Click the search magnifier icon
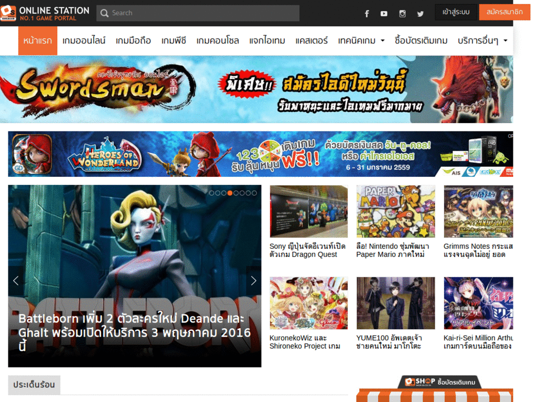 click(x=104, y=13)
